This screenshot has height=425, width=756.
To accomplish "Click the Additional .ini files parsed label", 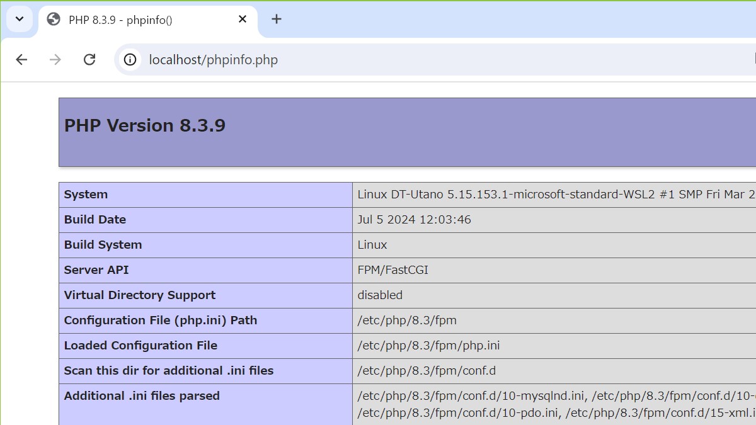I will click(142, 396).
